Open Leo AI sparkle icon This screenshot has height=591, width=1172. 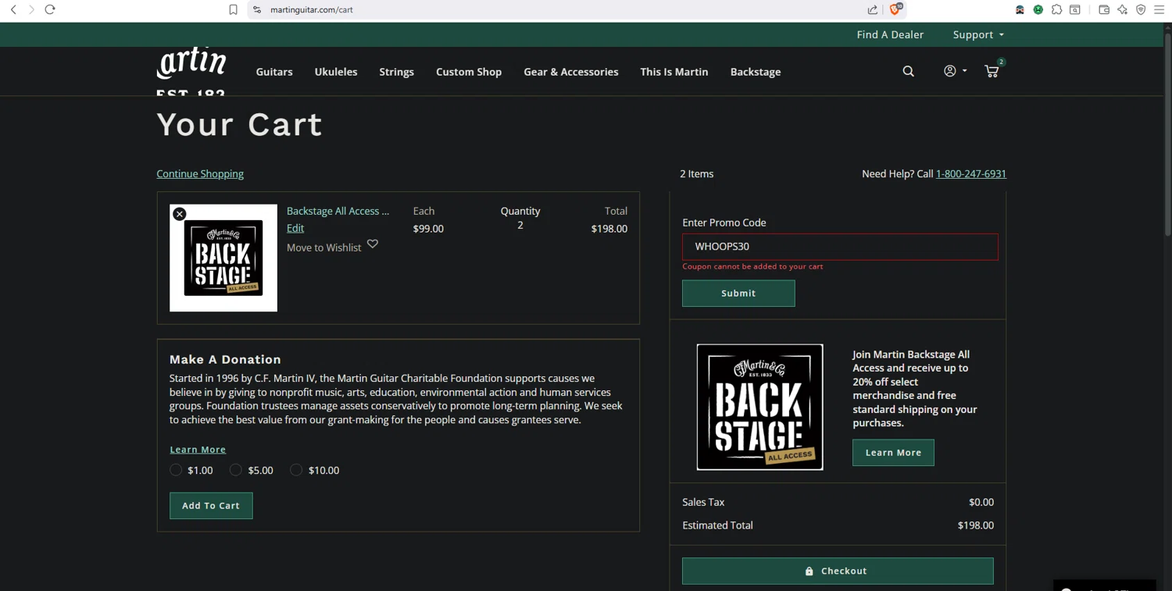(x=1123, y=9)
